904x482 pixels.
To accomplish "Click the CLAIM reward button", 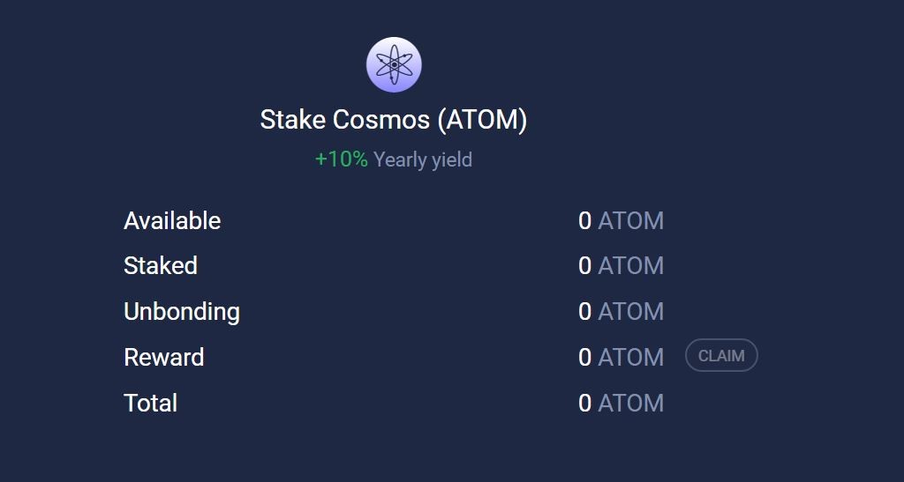I will pyautogui.click(x=721, y=355).
